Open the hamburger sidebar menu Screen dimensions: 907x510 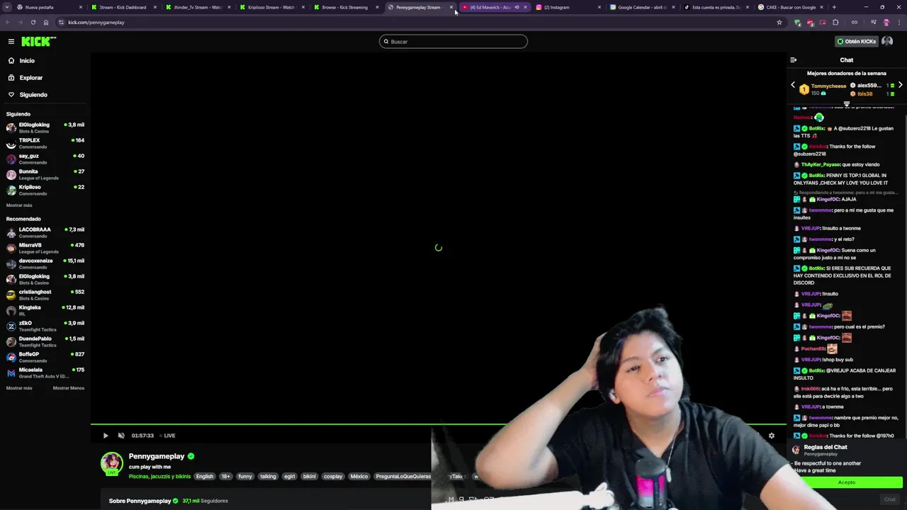tap(11, 42)
